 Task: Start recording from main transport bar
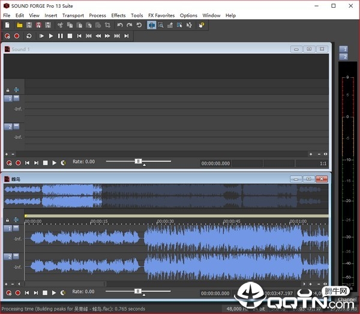click(17, 36)
